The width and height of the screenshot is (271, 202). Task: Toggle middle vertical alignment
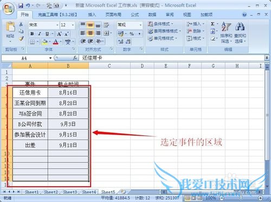(91, 25)
